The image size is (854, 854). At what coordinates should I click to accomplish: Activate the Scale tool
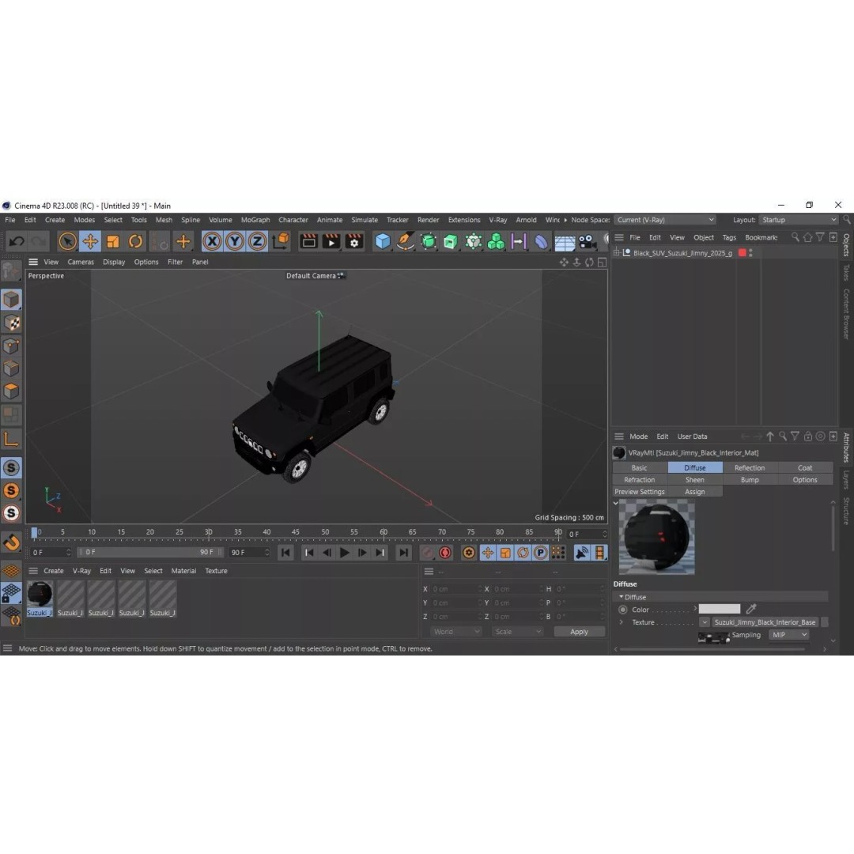click(113, 241)
